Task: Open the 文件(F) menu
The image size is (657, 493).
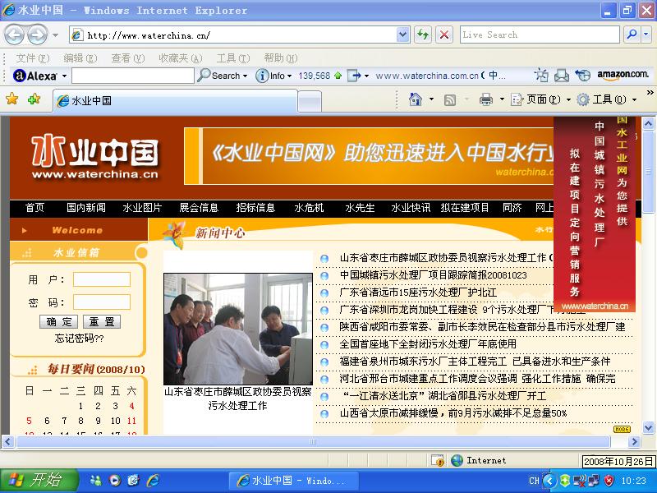Action: pyautogui.click(x=32, y=58)
